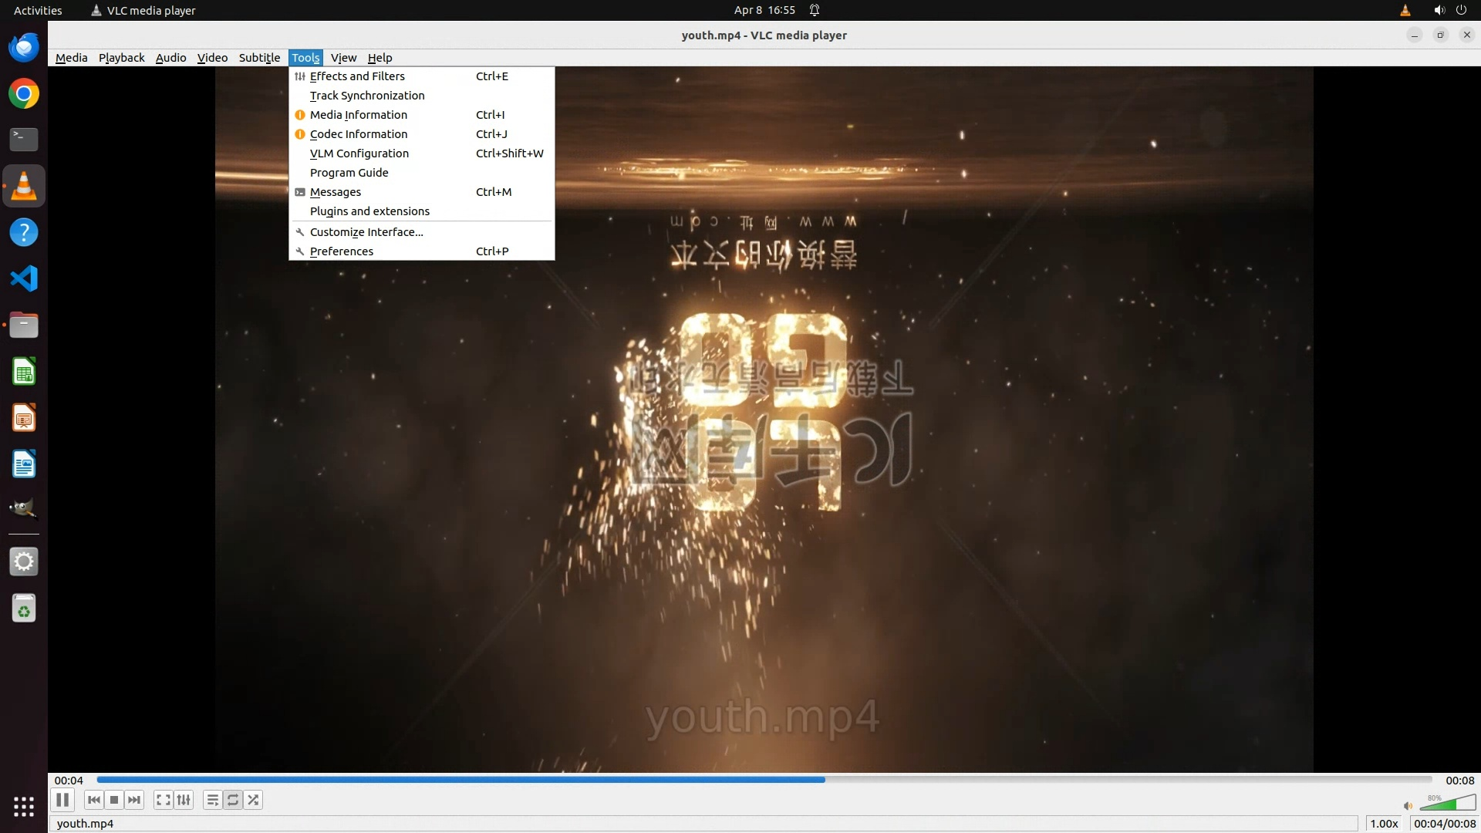Select Effects and Filters menu entry

pos(357,76)
